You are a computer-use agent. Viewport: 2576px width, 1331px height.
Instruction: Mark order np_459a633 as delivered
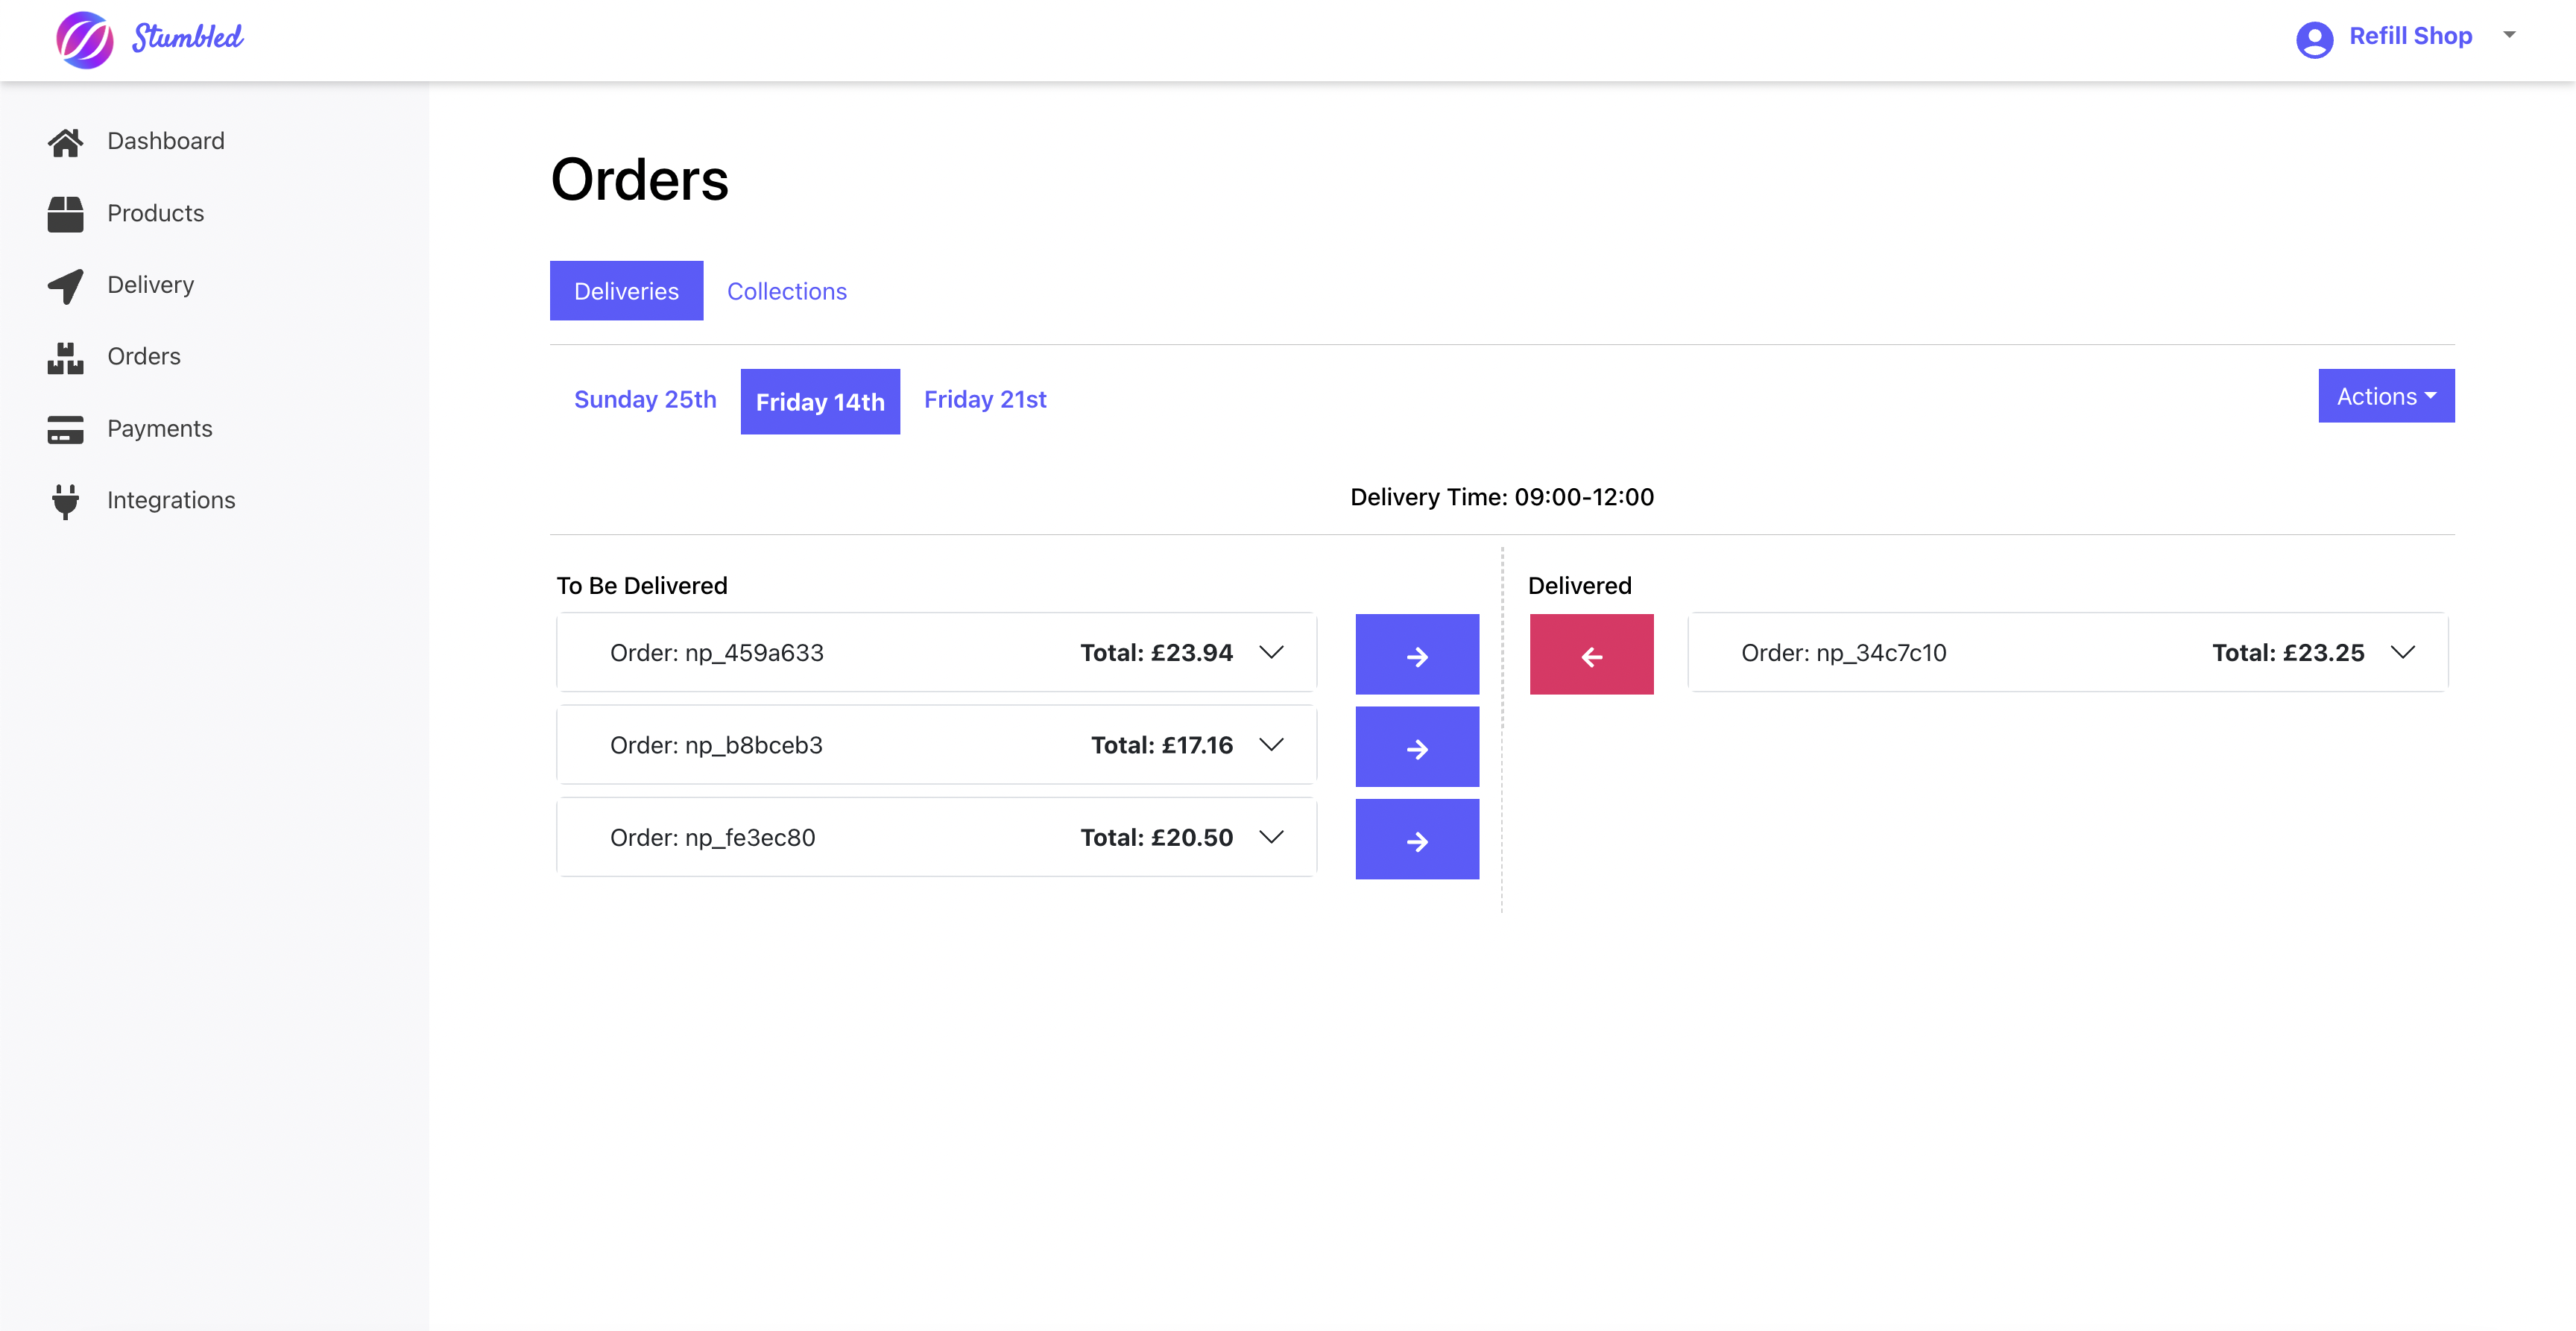pyautogui.click(x=1416, y=655)
